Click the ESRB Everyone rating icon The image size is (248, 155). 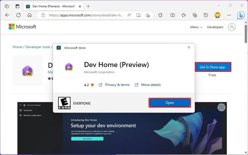coord(64,103)
